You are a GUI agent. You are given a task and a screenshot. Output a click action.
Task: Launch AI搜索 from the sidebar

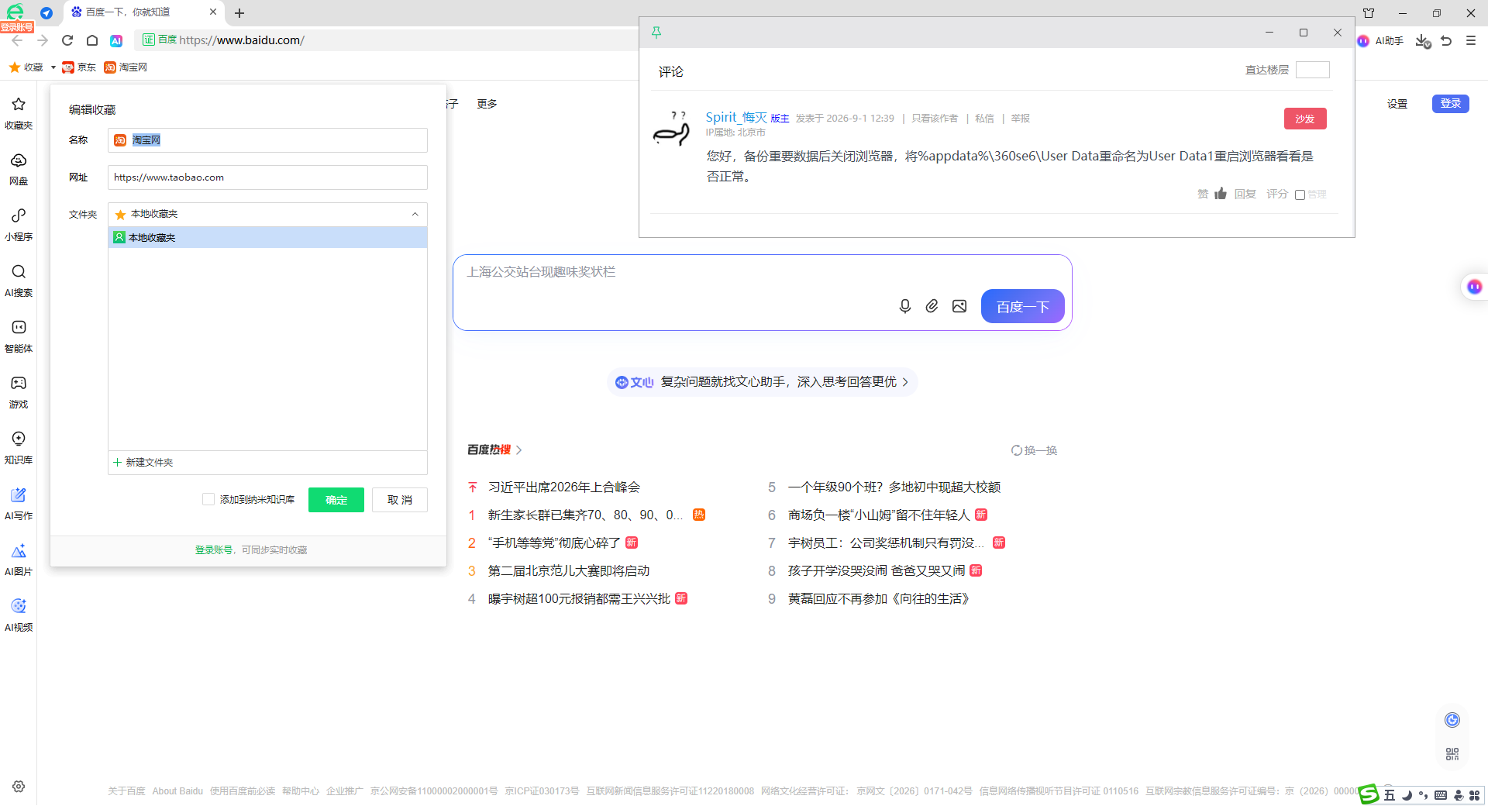coord(19,280)
